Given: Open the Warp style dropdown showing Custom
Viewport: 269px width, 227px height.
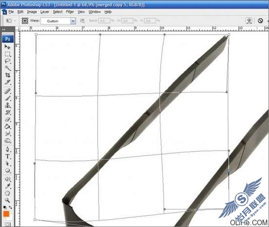Looking at the screenshot, I should pos(58,21).
